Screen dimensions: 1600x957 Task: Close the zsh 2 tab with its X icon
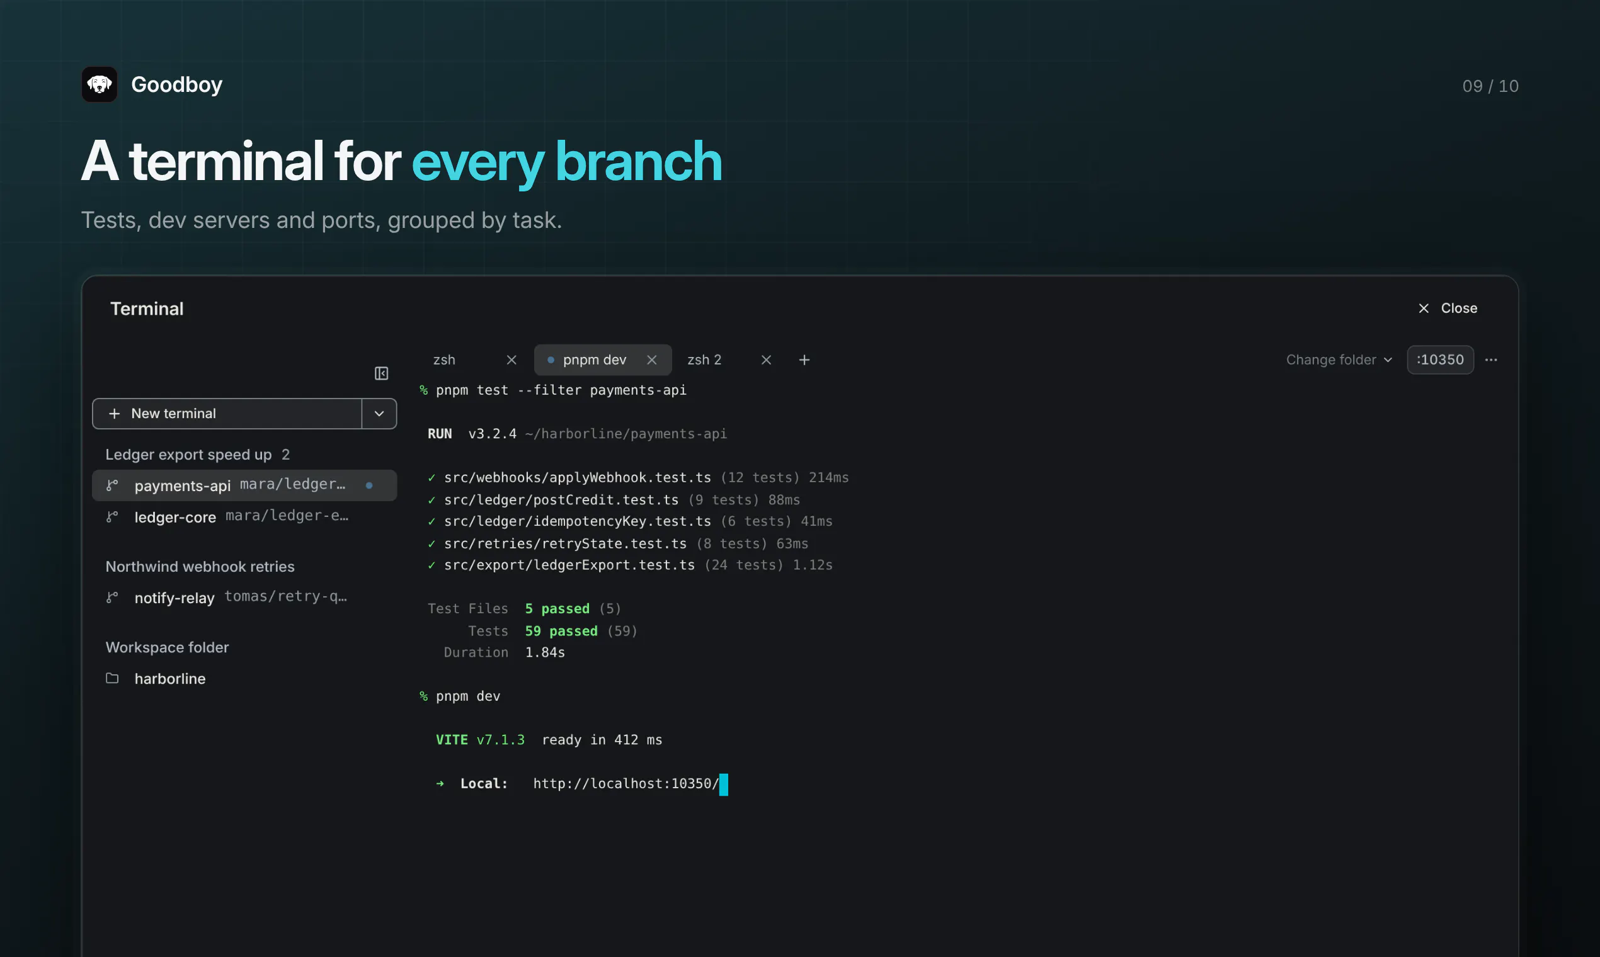[766, 360]
